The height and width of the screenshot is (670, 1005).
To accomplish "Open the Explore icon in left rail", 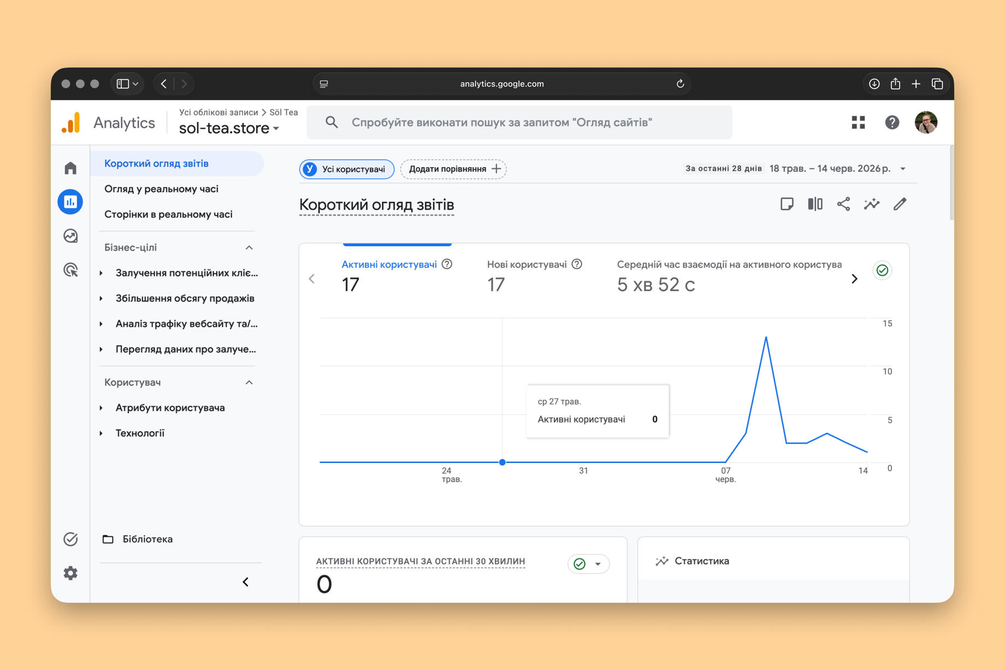I will click(70, 236).
